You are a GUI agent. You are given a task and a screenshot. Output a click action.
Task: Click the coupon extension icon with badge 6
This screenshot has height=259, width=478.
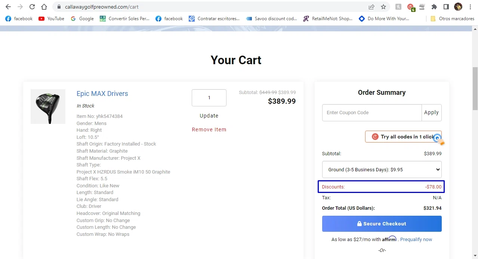coord(411,7)
